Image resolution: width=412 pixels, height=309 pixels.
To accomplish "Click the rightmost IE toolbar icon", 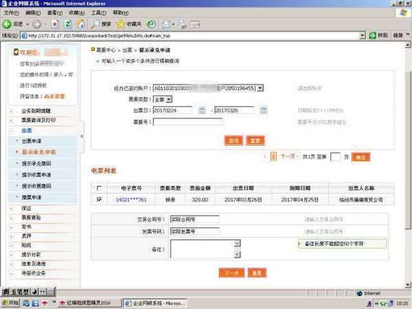I will tap(195, 25).
